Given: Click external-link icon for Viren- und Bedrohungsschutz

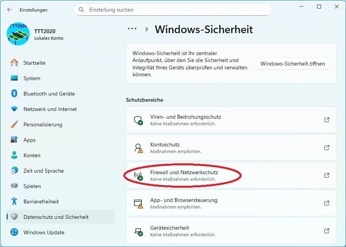Looking at the screenshot, I should tap(327, 119).
